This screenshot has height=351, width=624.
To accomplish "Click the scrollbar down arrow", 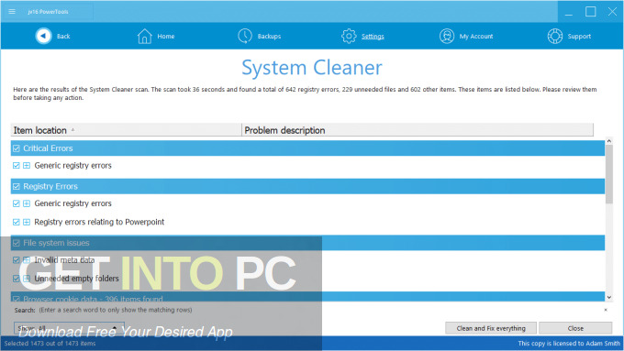I will click(x=609, y=297).
